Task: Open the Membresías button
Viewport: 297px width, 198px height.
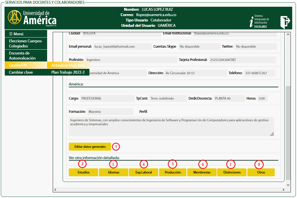Action: coord(202,172)
